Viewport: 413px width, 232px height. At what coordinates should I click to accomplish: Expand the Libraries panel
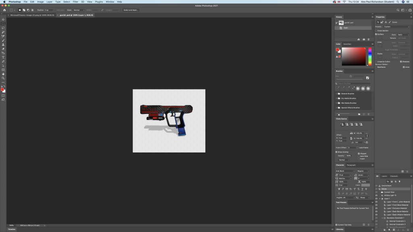340,229
